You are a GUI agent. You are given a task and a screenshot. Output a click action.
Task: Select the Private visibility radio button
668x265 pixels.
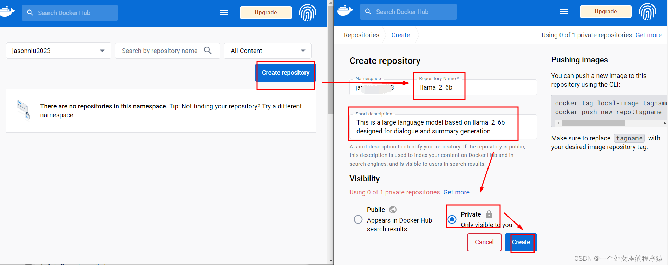[x=452, y=219]
